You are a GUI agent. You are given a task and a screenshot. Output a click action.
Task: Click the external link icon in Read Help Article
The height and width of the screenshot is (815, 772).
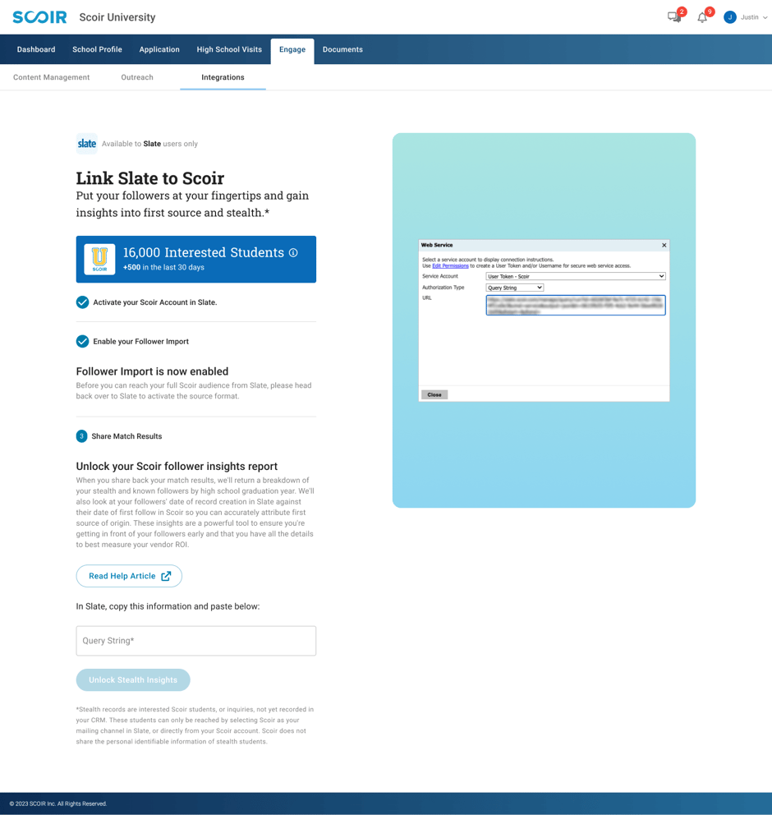(x=166, y=576)
